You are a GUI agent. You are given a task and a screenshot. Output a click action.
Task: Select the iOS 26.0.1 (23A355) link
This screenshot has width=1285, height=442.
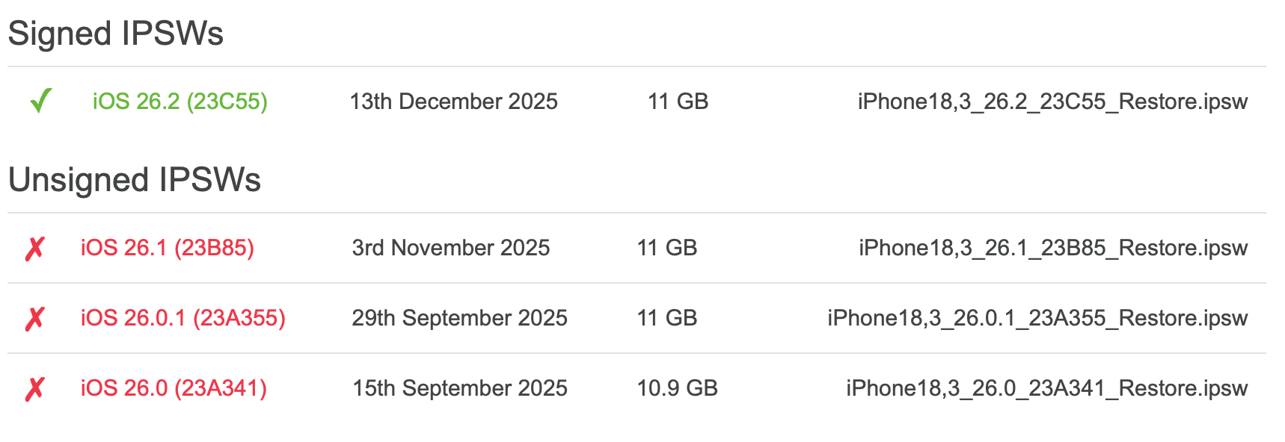(183, 318)
